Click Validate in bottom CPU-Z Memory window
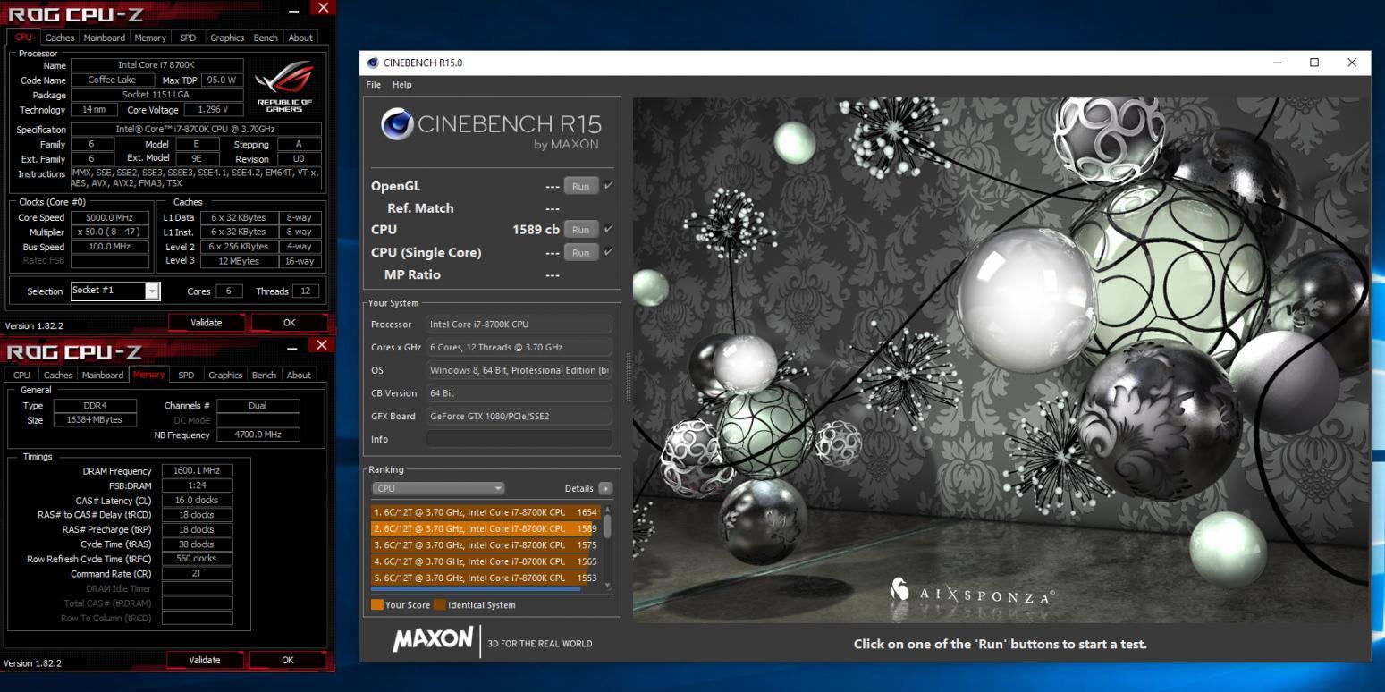Image resolution: width=1385 pixels, height=692 pixels. pyautogui.click(x=205, y=660)
